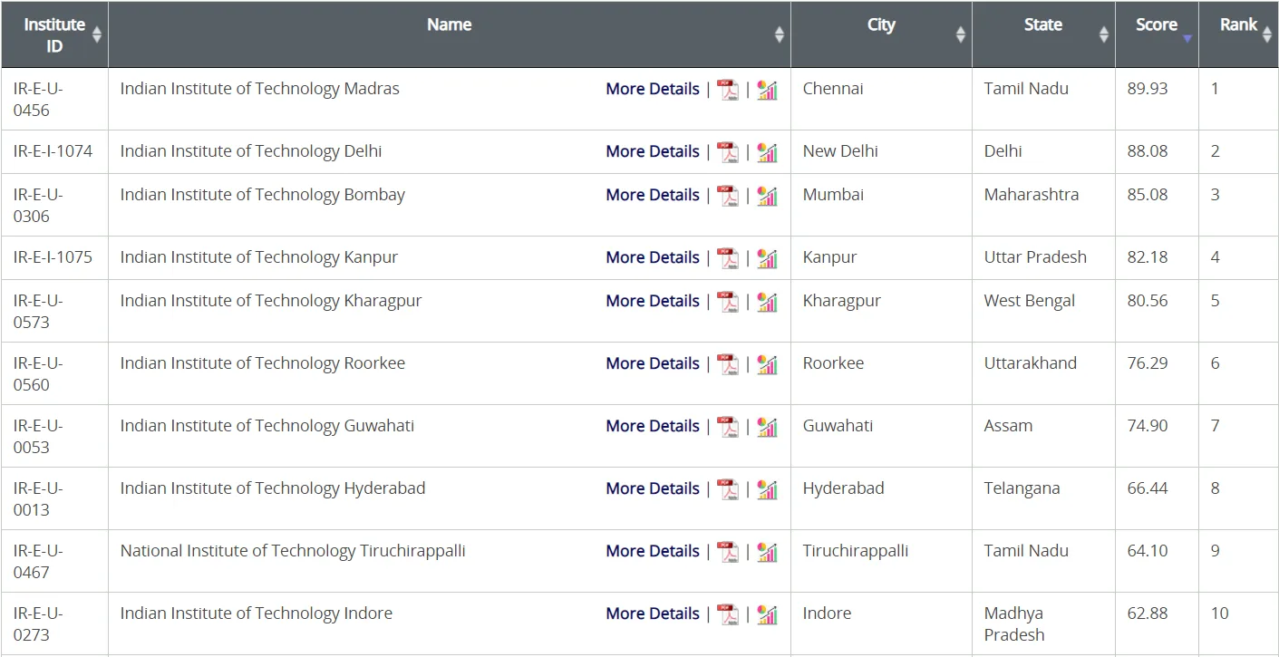Screen dimensions: 1279x657
Task: Open the PDF icon for IIT Kharagpur
Action: 728,302
